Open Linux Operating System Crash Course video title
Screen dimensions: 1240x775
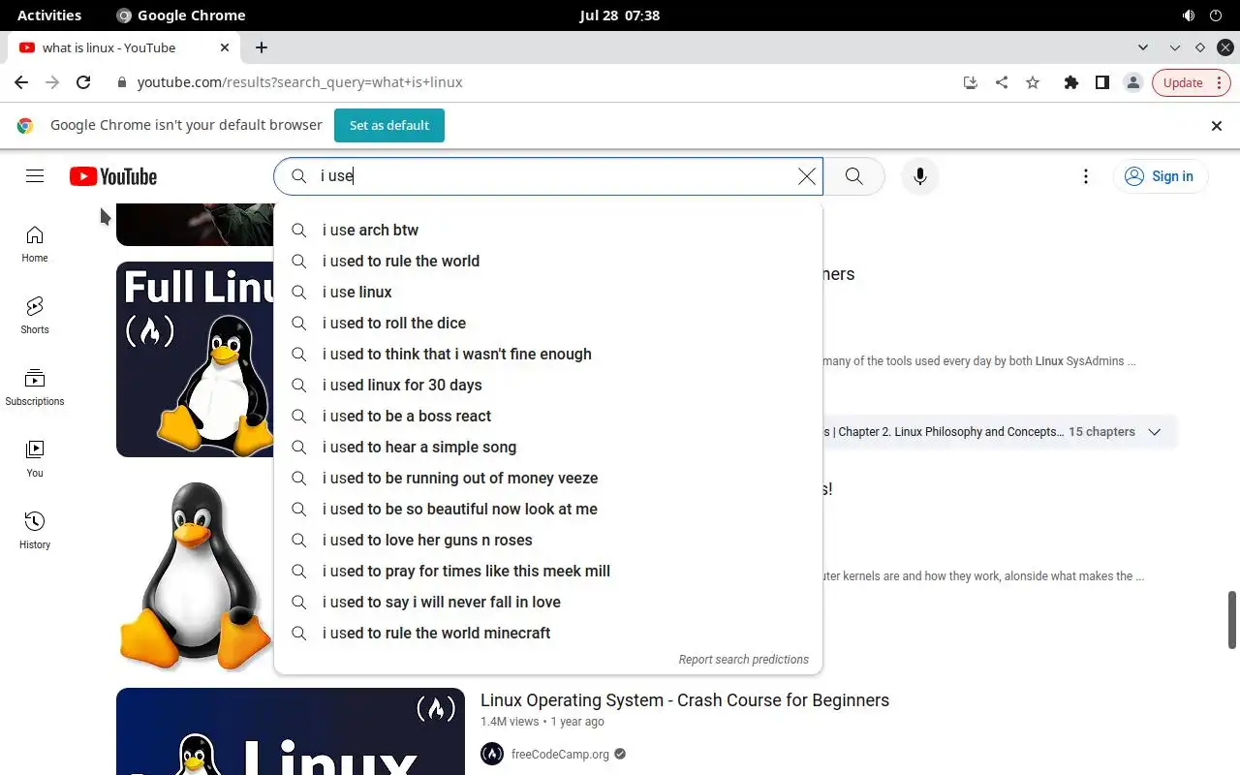tap(685, 700)
